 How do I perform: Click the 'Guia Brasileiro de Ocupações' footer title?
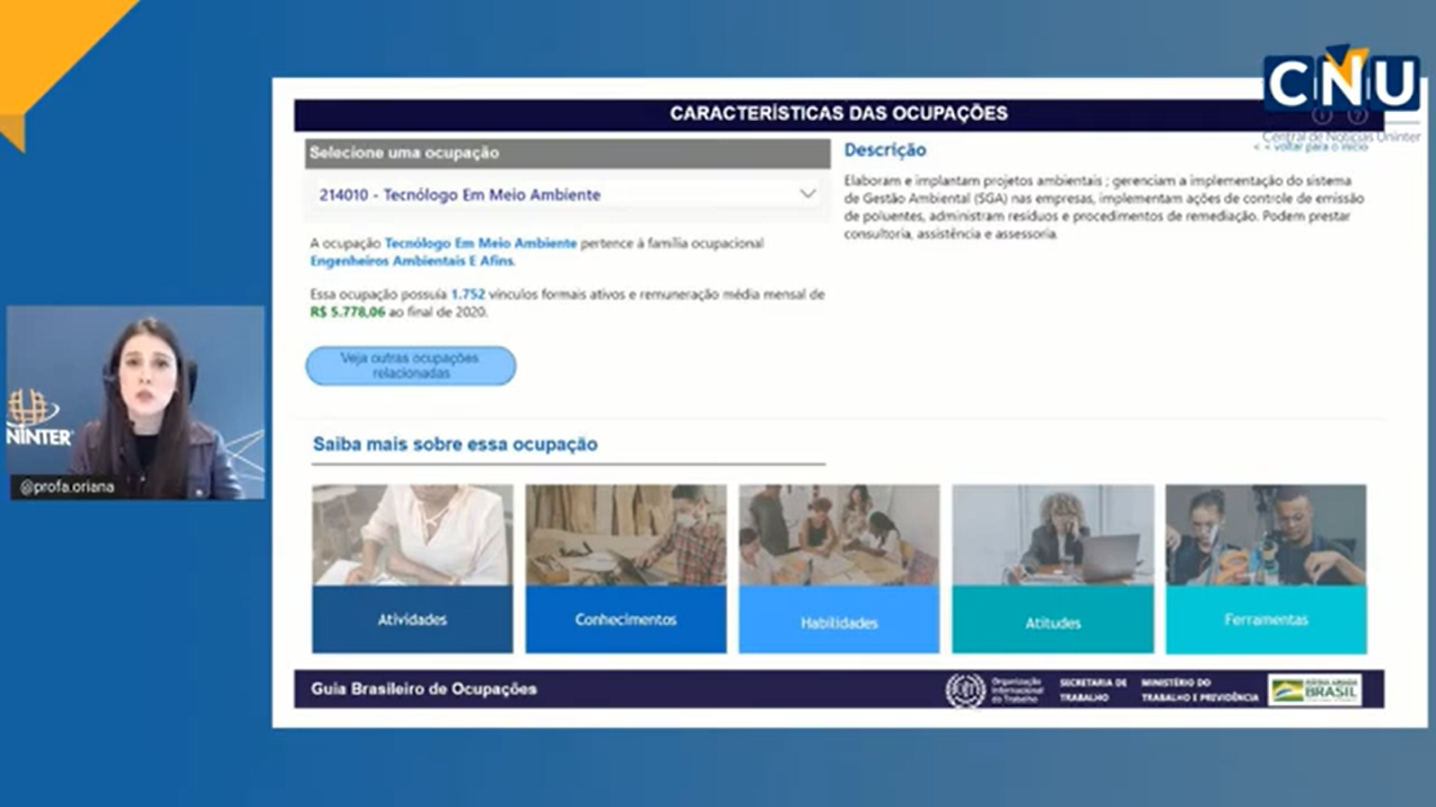click(x=424, y=689)
